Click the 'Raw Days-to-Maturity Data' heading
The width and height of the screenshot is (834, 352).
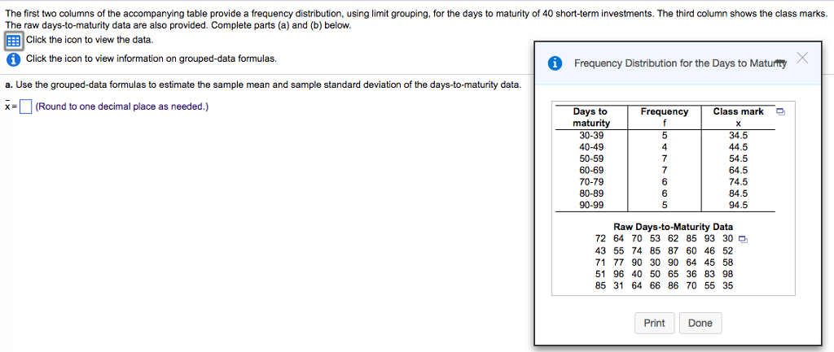673,228
